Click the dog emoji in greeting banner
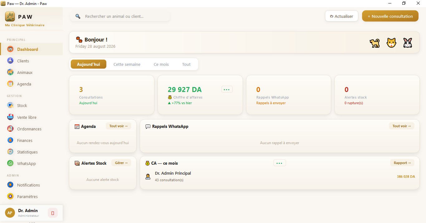Screen dimensions: 426x223 coord(375,43)
